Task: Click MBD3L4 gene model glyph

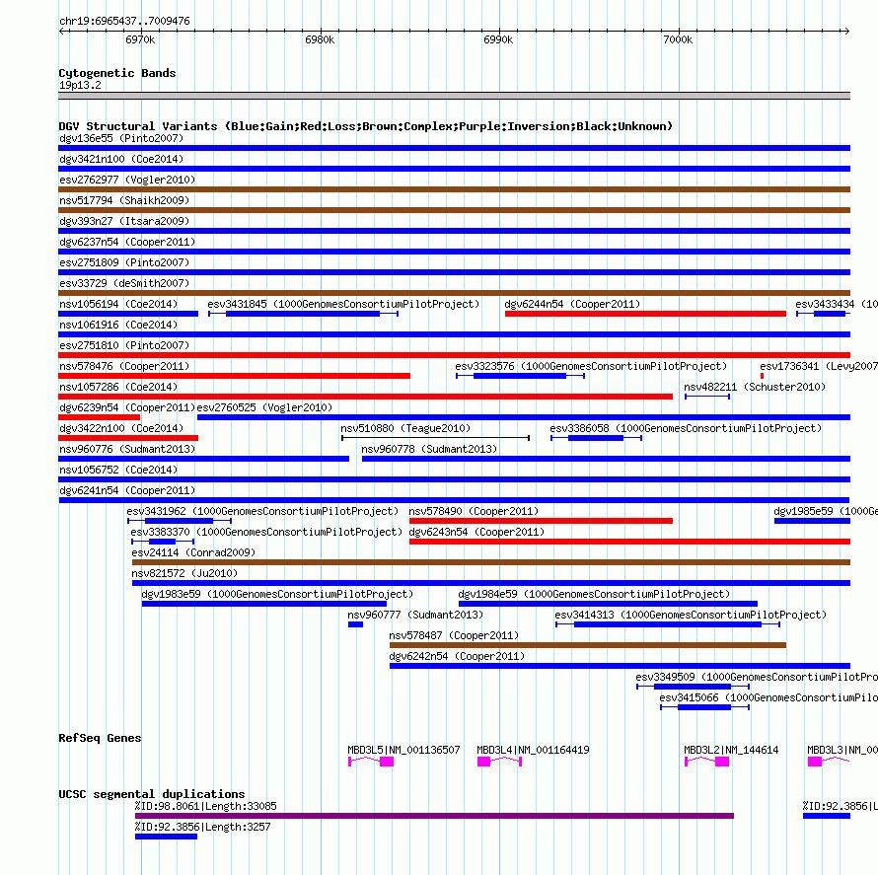Action: (499, 762)
